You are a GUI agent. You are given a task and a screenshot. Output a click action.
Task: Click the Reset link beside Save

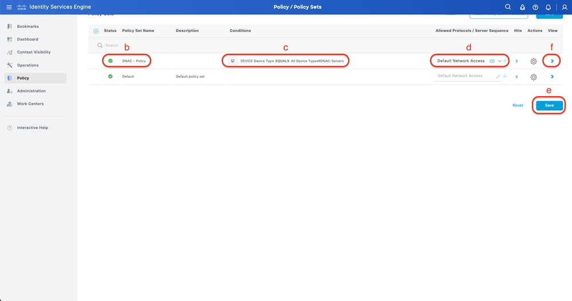(x=518, y=105)
